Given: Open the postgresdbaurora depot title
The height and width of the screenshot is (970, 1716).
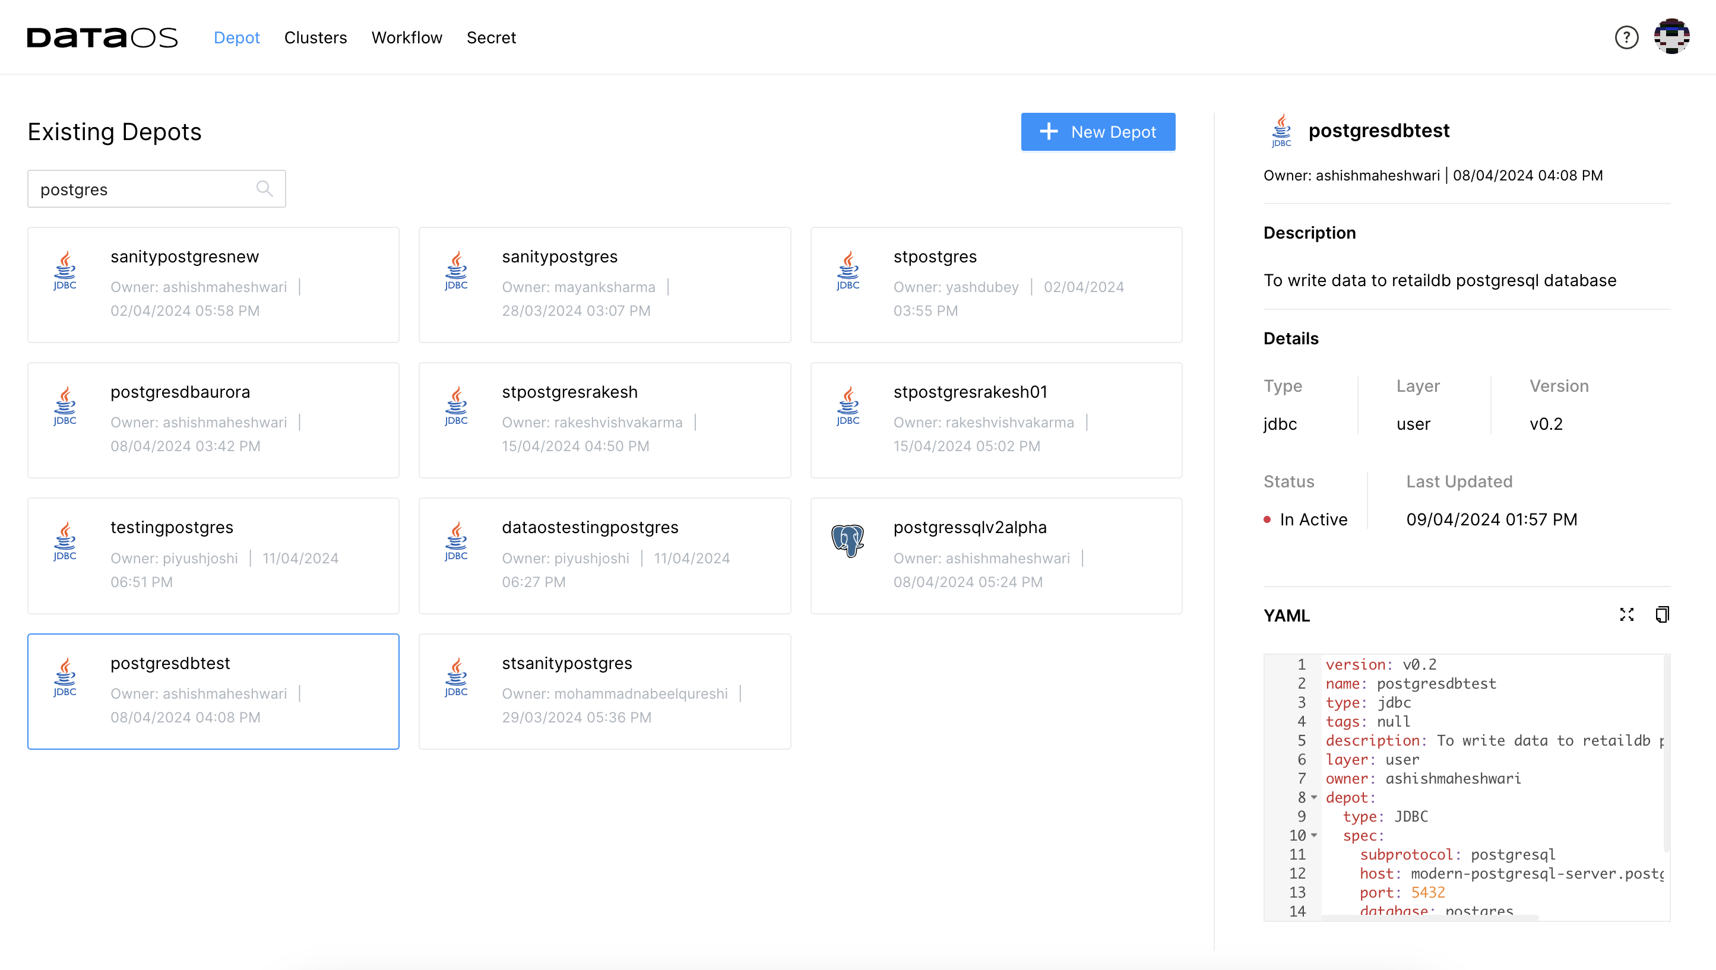Looking at the screenshot, I should tap(180, 392).
